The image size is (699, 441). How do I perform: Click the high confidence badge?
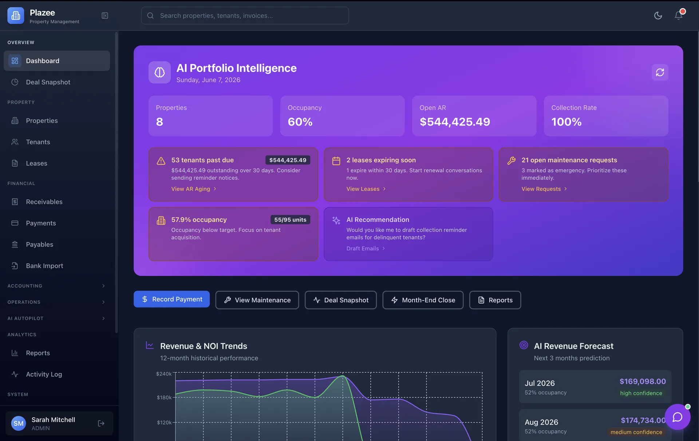point(641,393)
